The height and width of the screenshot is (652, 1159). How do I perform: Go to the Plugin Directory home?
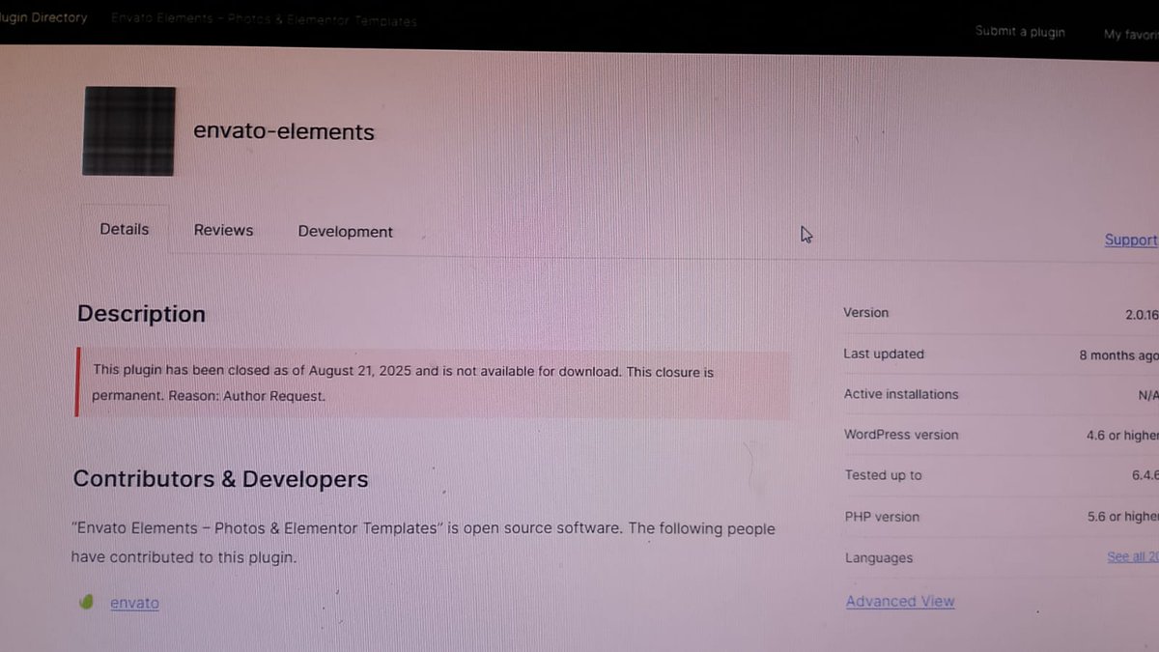(43, 16)
